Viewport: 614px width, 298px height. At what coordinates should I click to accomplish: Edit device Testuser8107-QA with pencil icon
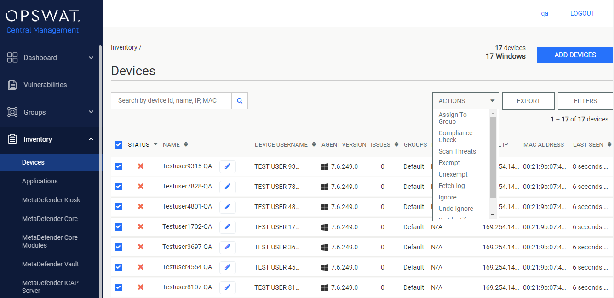coord(228,288)
